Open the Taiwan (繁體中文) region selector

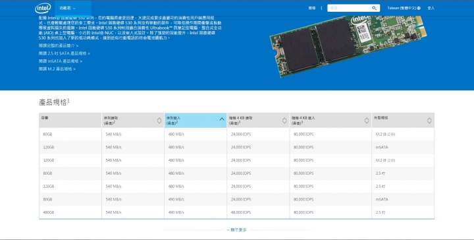tap(404, 8)
